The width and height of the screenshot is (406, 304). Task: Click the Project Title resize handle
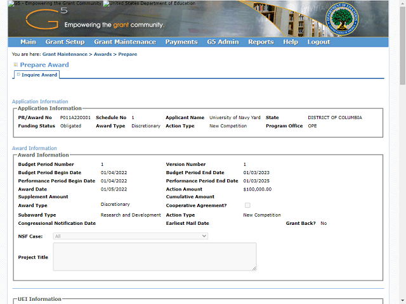pos(254,268)
